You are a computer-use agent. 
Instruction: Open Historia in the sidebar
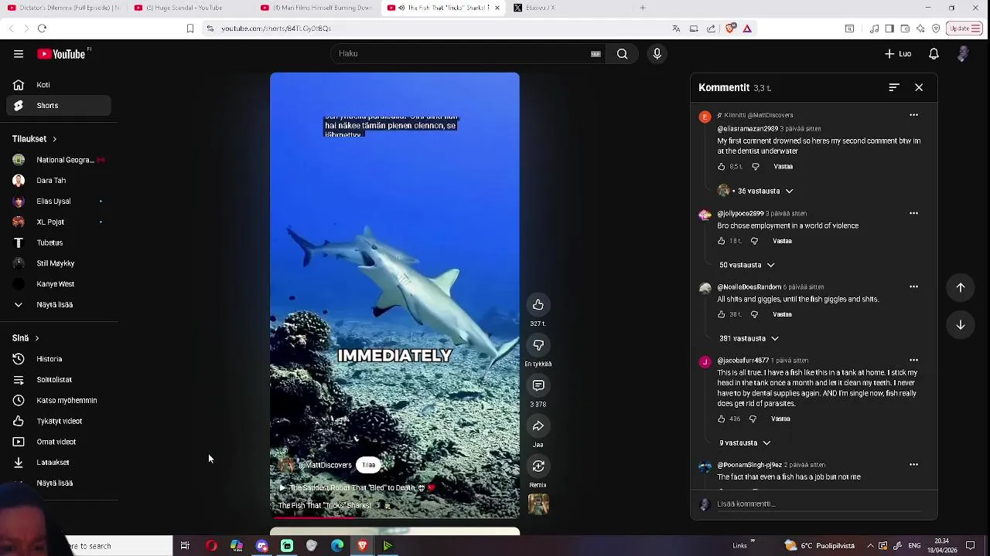tap(59, 359)
